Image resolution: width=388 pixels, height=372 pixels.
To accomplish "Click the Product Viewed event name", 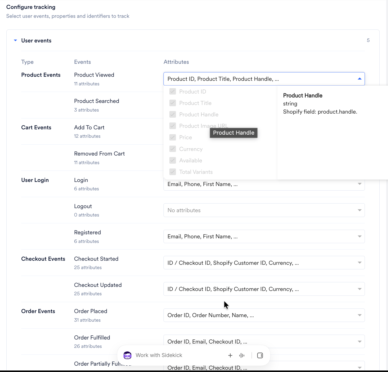I will (94, 75).
